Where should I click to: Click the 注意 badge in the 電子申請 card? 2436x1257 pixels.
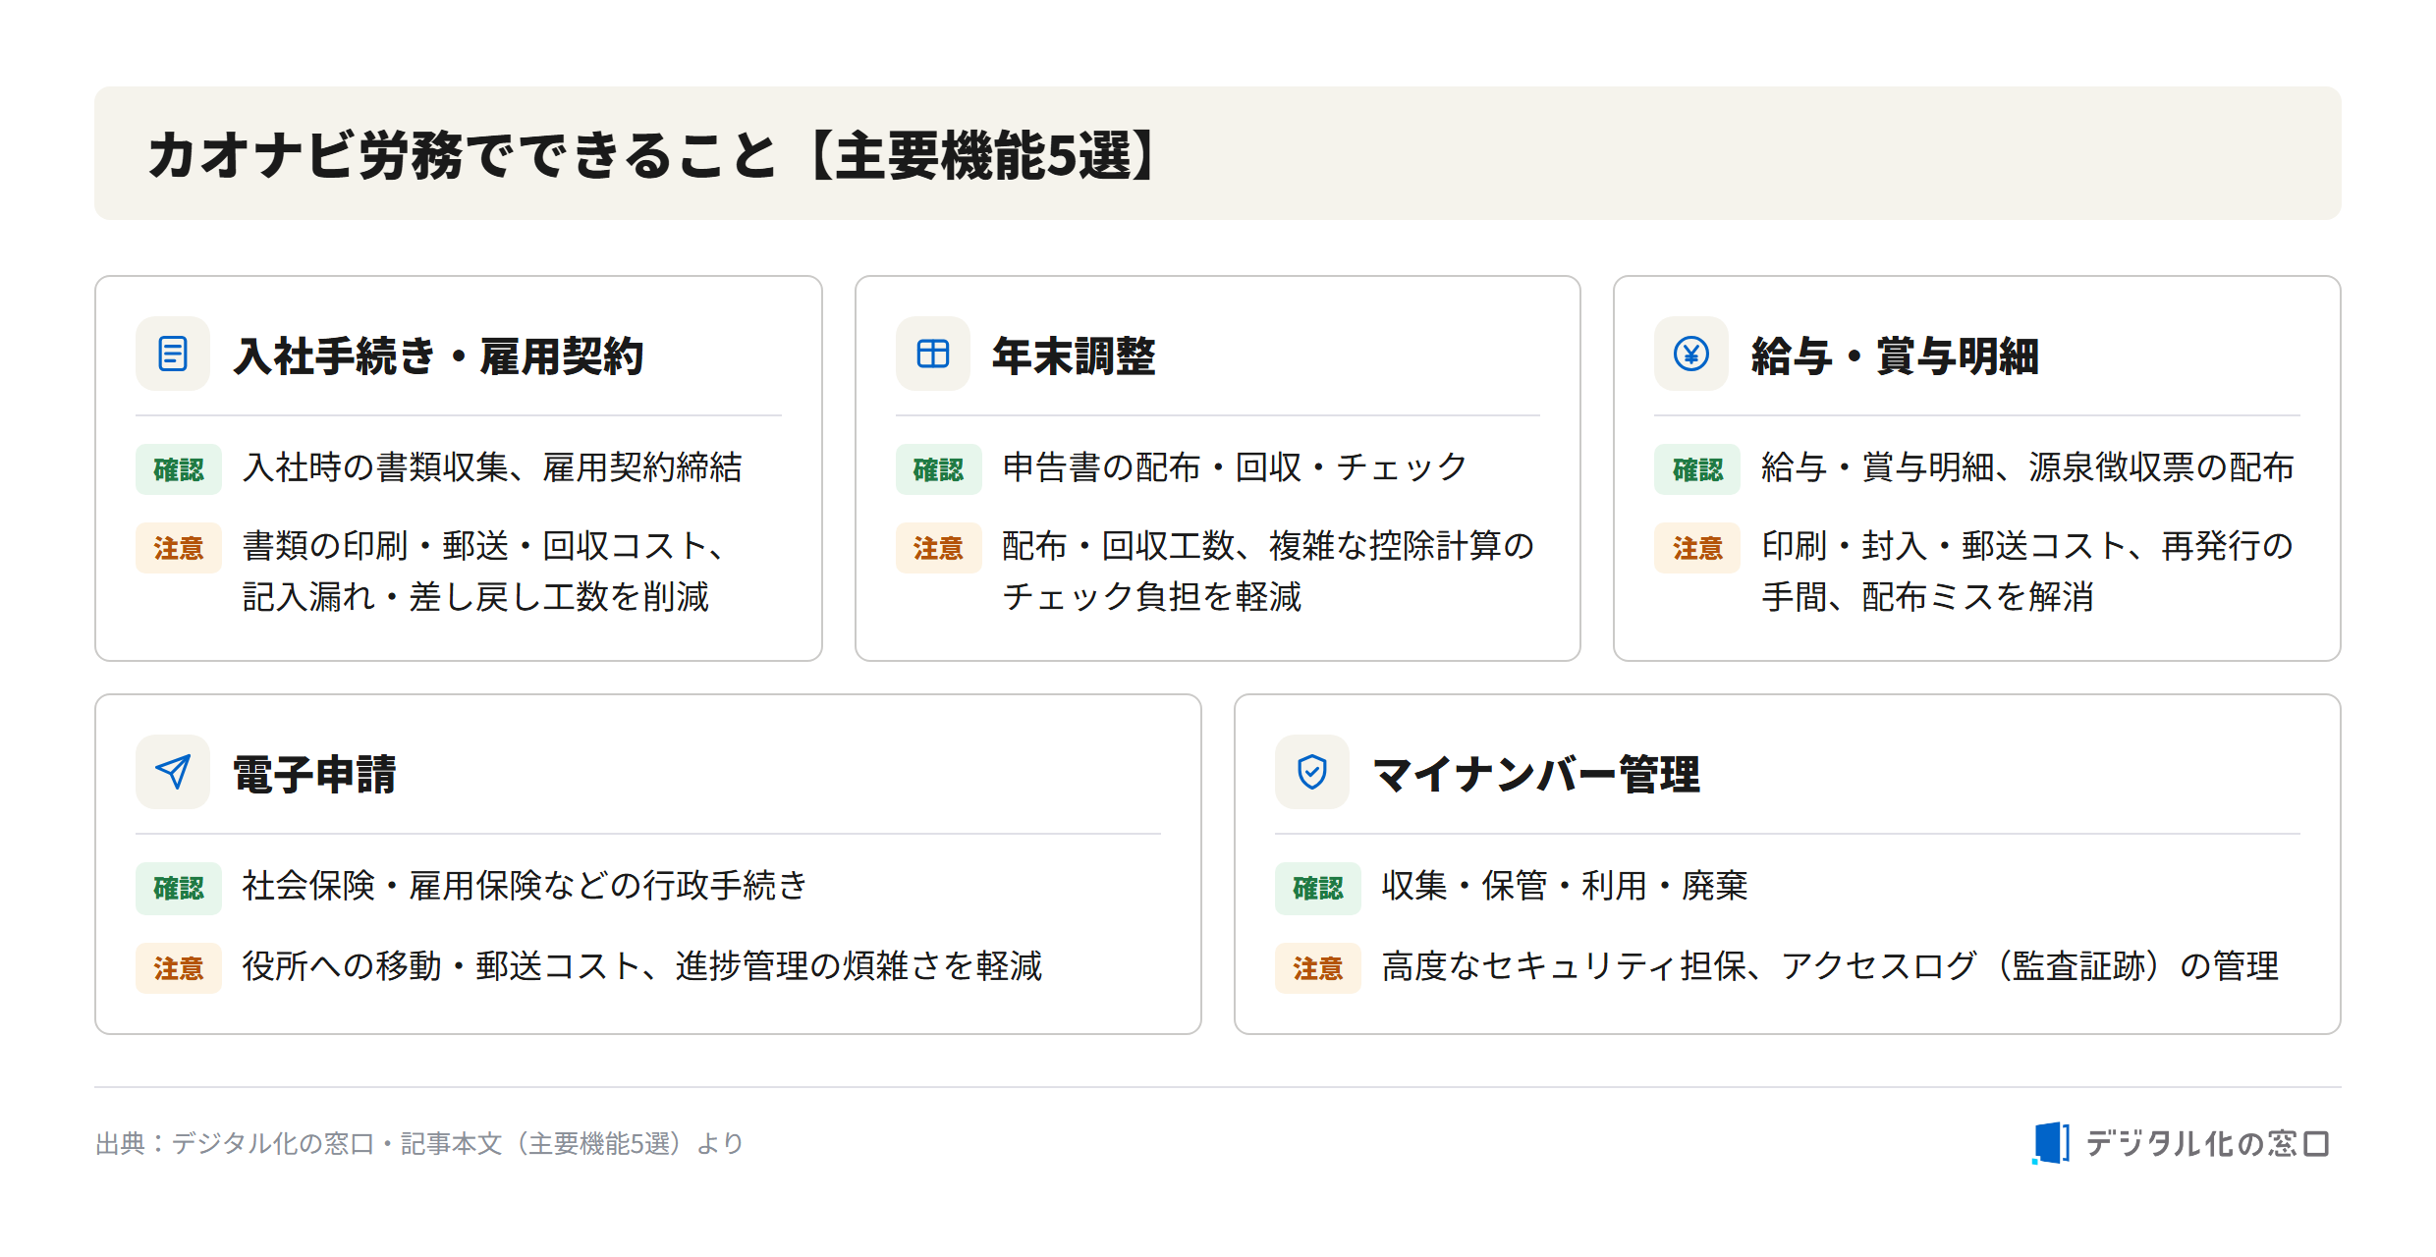click(179, 968)
